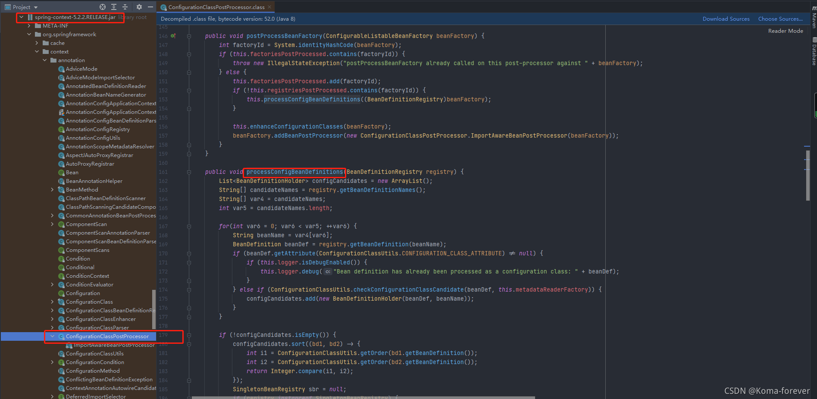Click the ComponentScans annotation icon
Screen dimensions: 817x399
click(62, 250)
